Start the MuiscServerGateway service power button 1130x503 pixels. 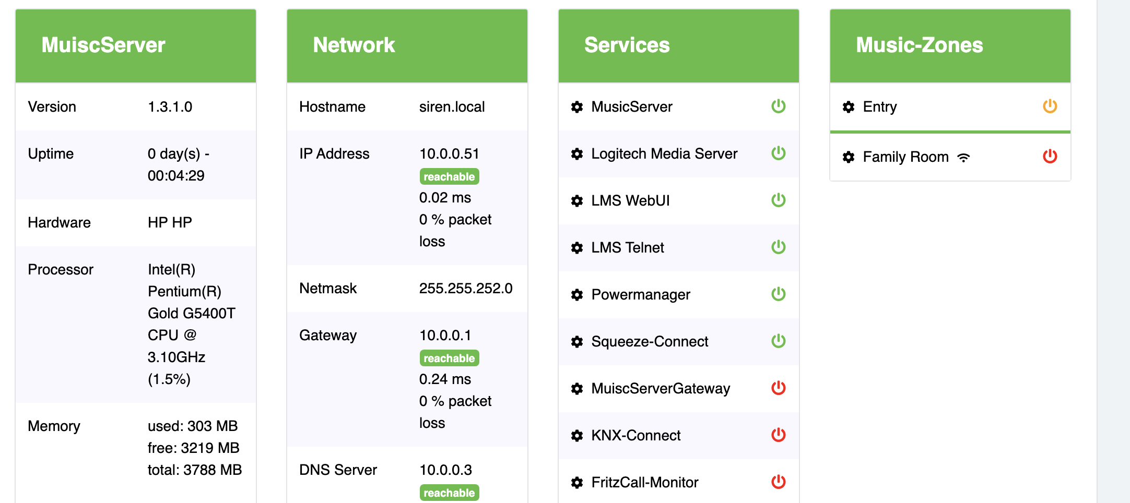(778, 388)
